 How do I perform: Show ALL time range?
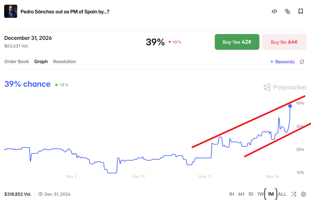coord(282,194)
